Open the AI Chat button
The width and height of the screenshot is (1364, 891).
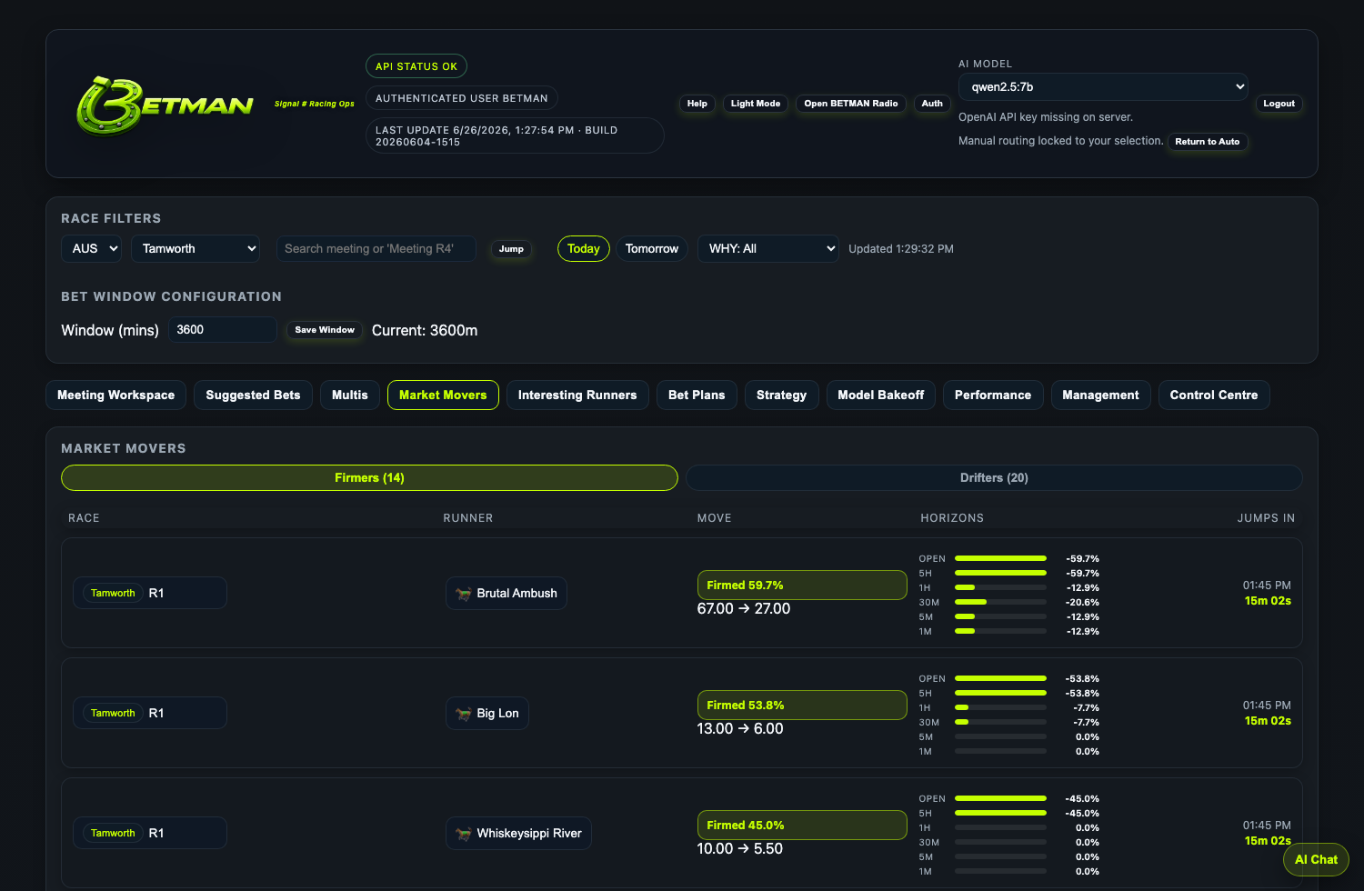[1316, 859]
